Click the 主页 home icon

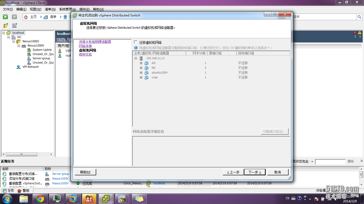pyautogui.click(x=26, y=17)
